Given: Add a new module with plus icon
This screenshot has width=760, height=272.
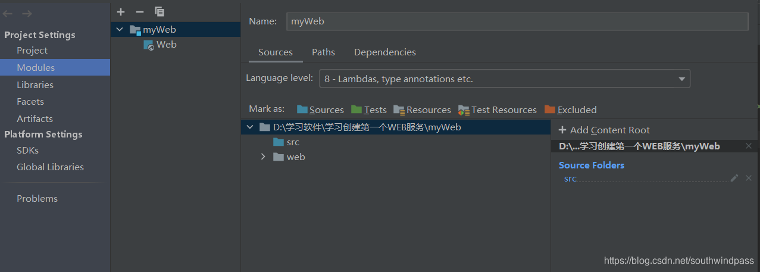Looking at the screenshot, I should 121,12.
